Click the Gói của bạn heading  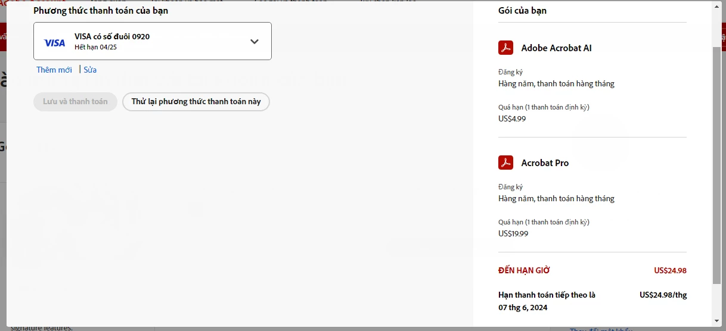[522, 11]
